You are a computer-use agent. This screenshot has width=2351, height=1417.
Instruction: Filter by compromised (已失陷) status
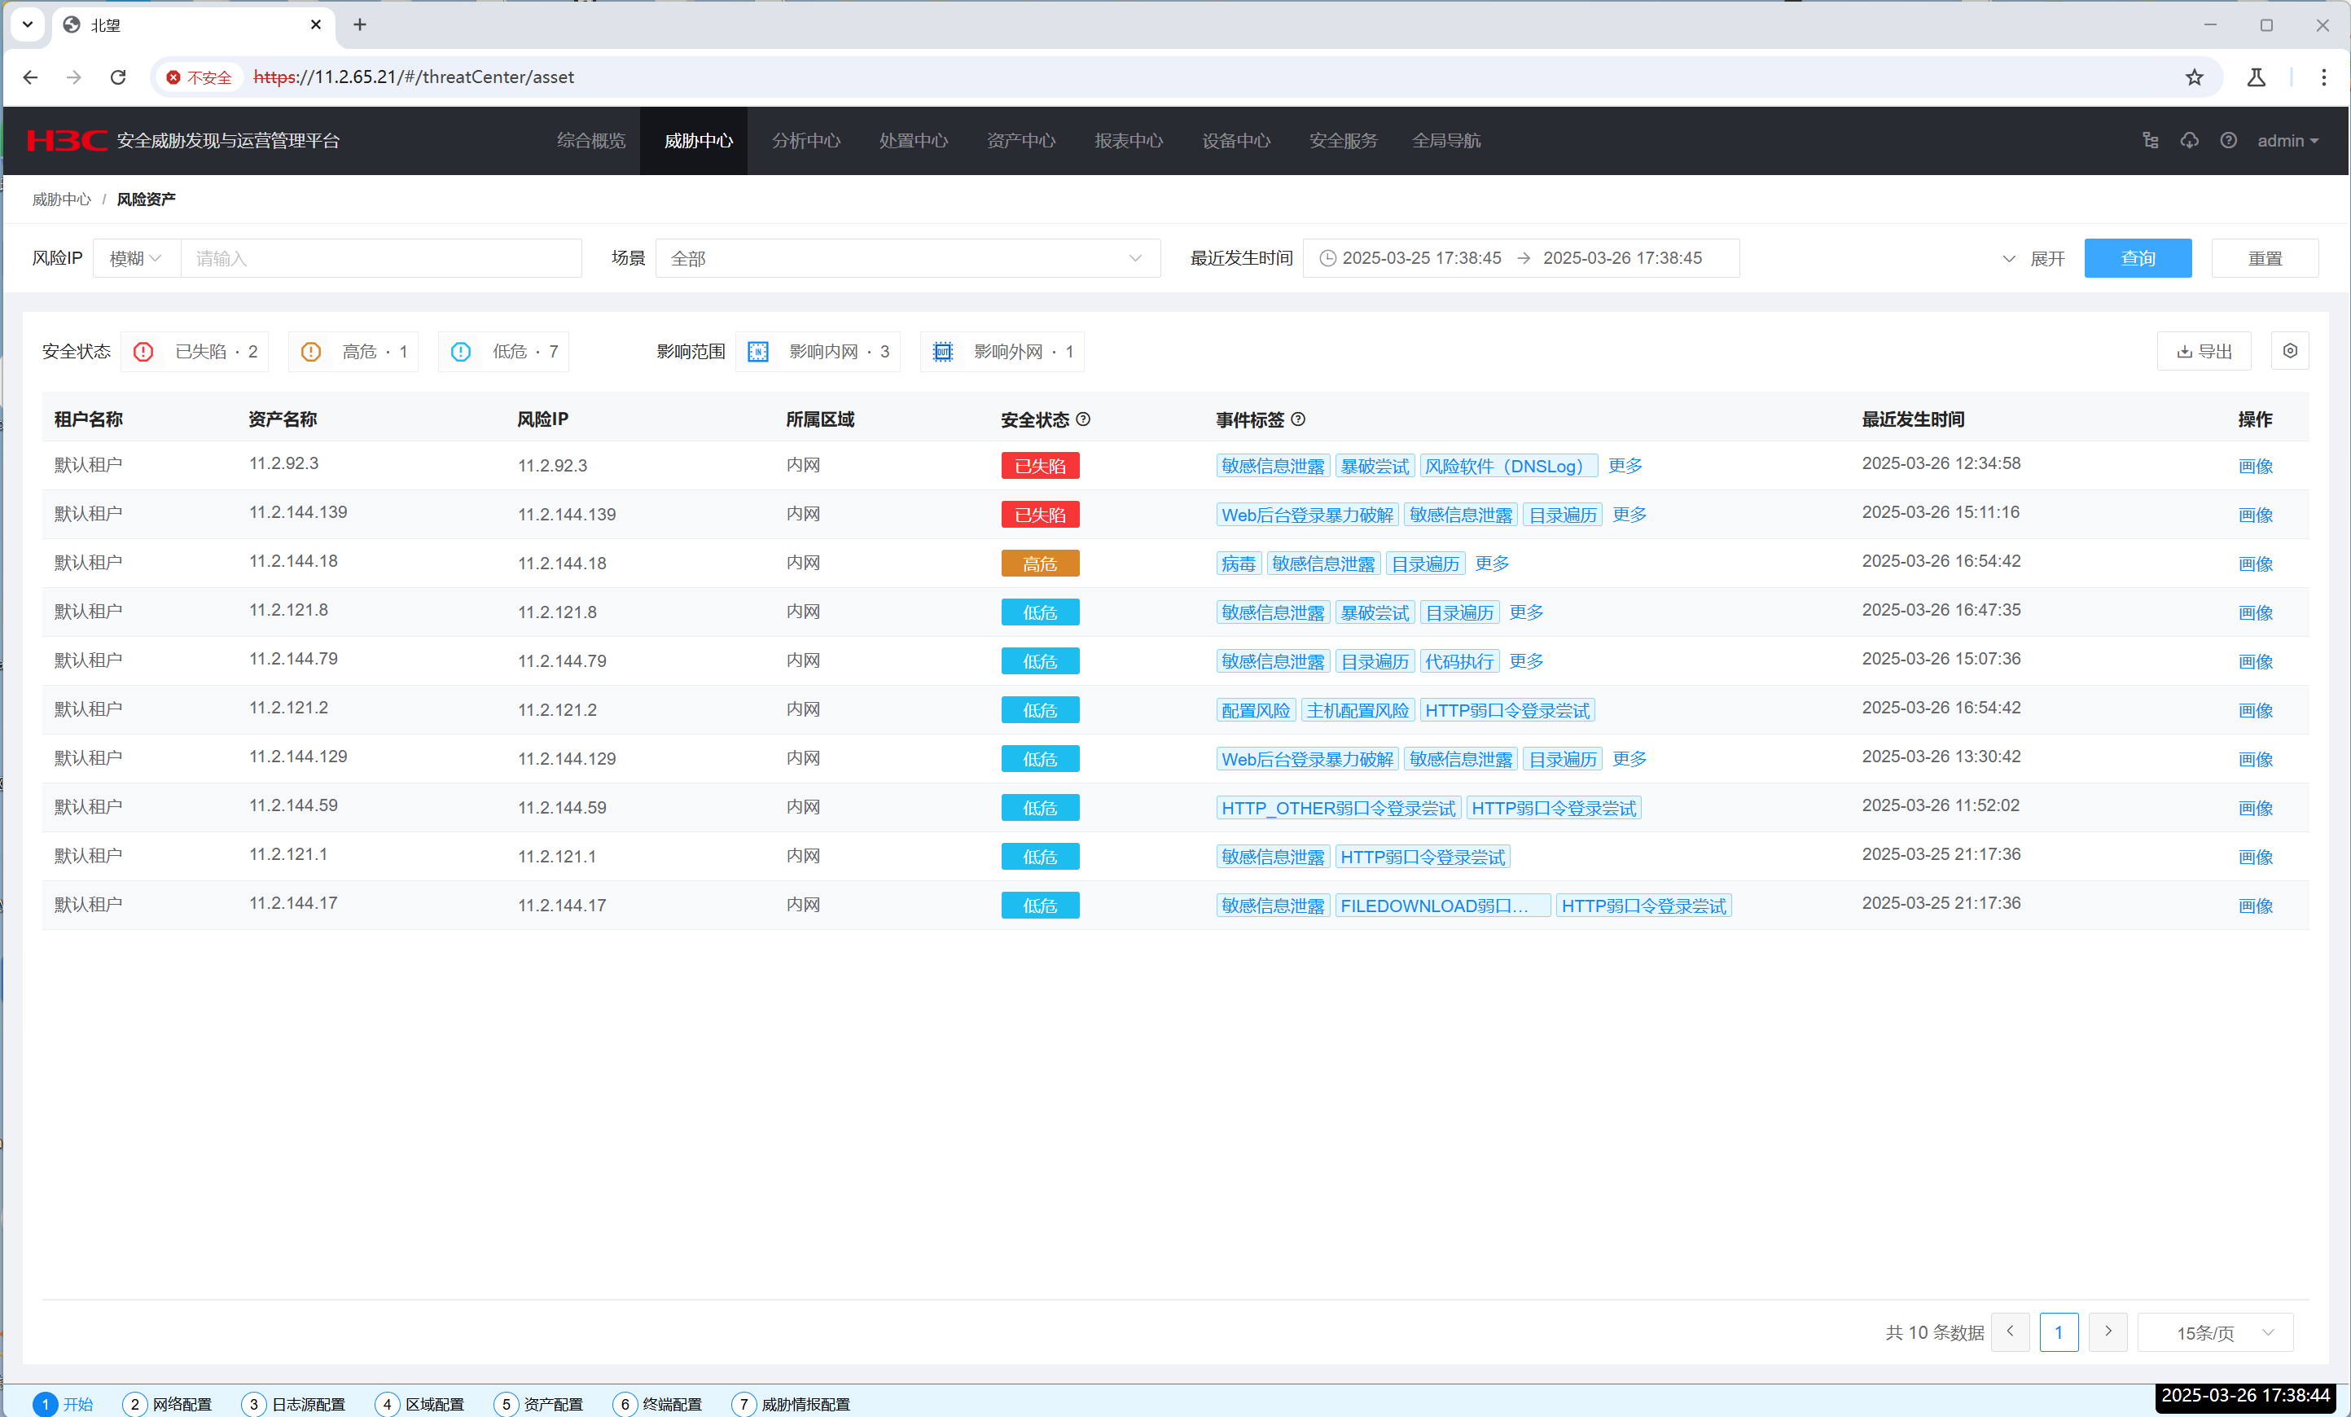point(195,351)
